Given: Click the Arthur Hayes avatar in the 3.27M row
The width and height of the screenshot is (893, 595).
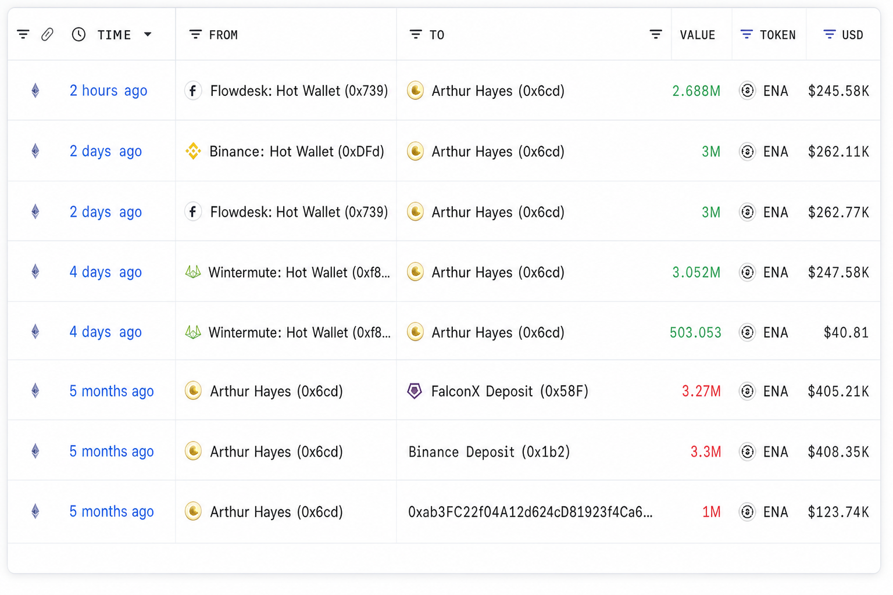Looking at the screenshot, I should pyautogui.click(x=193, y=390).
